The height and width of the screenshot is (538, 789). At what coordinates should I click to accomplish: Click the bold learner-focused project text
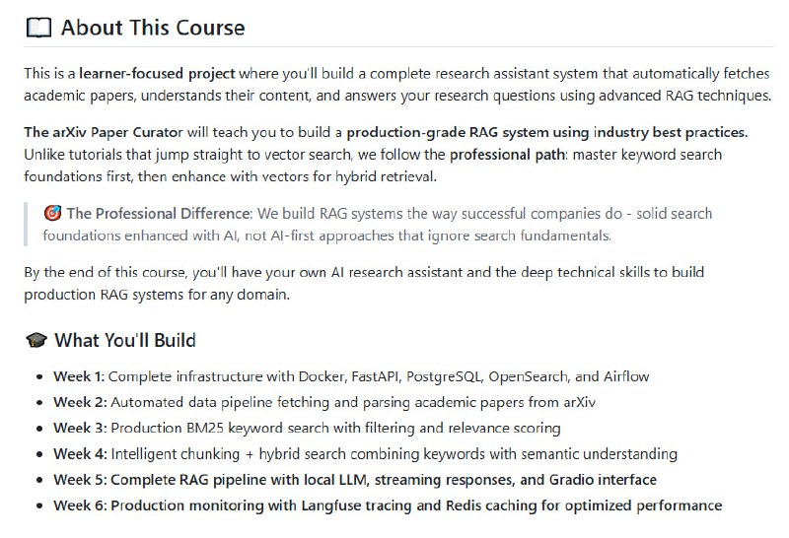[x=158, y=74]
